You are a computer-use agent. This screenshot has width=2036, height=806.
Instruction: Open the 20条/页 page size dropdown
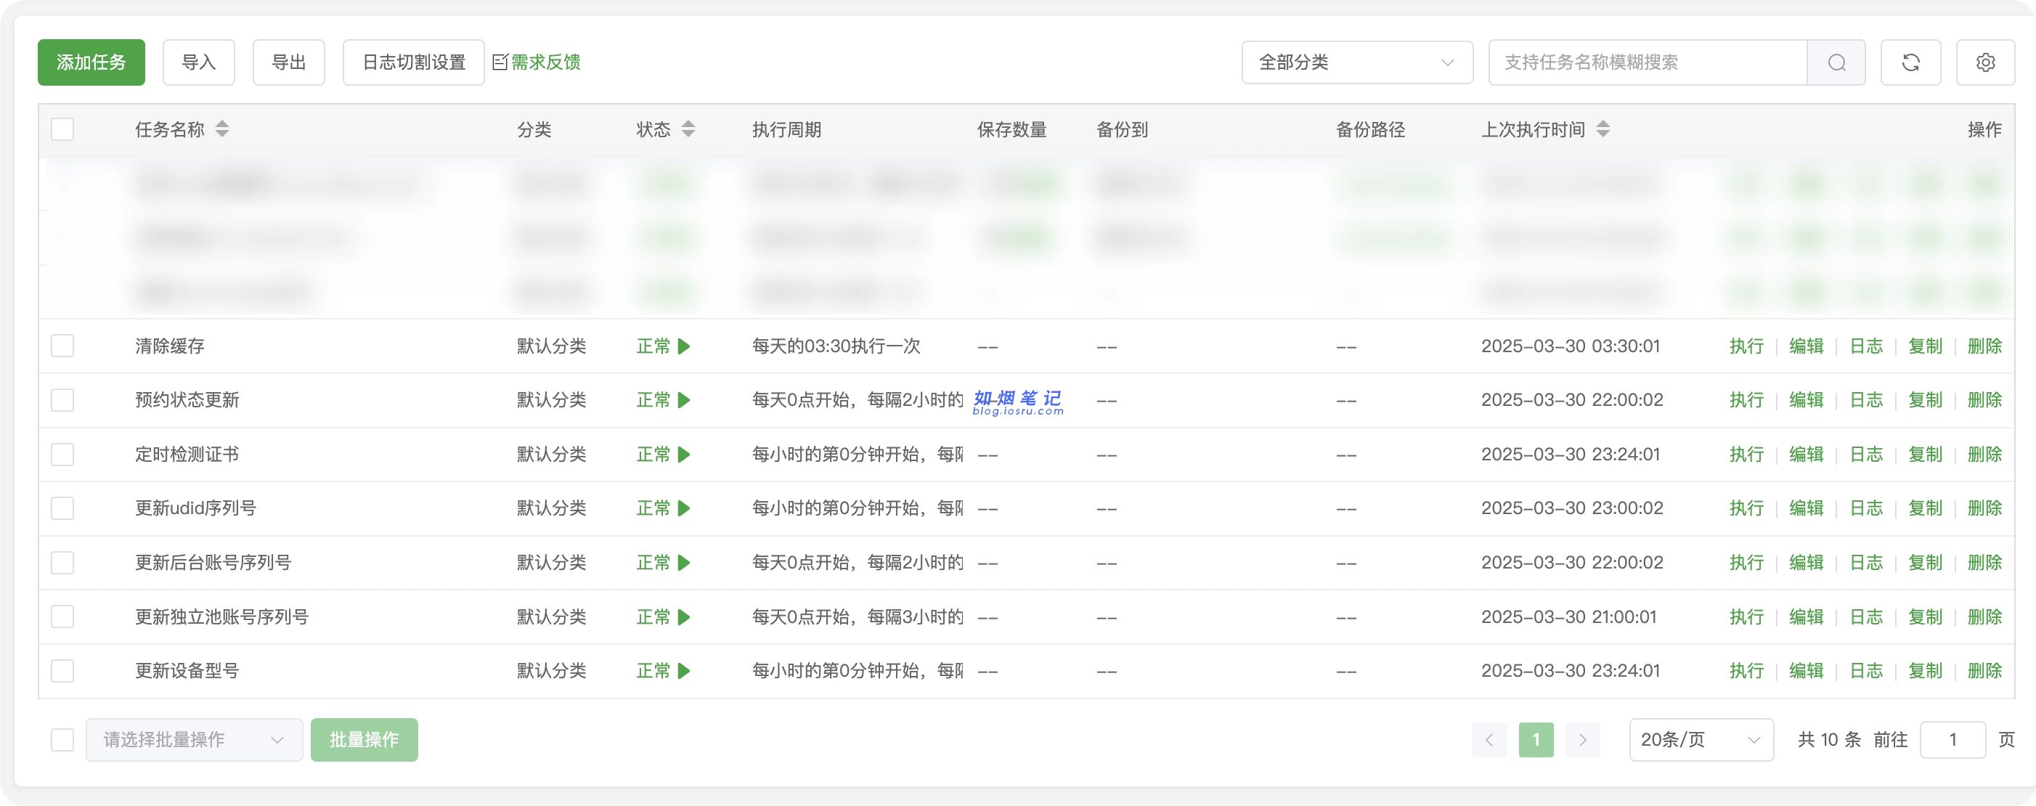(1701, 740)
